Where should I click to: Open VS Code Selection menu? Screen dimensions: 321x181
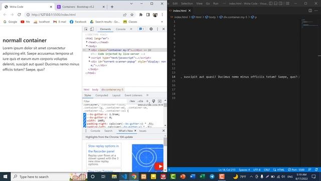click(187, 4)
